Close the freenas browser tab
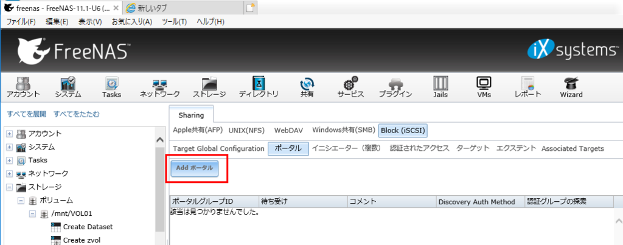The width and height of the screenshot is (623, 245). pyautogui.click(x=116, y=8)
